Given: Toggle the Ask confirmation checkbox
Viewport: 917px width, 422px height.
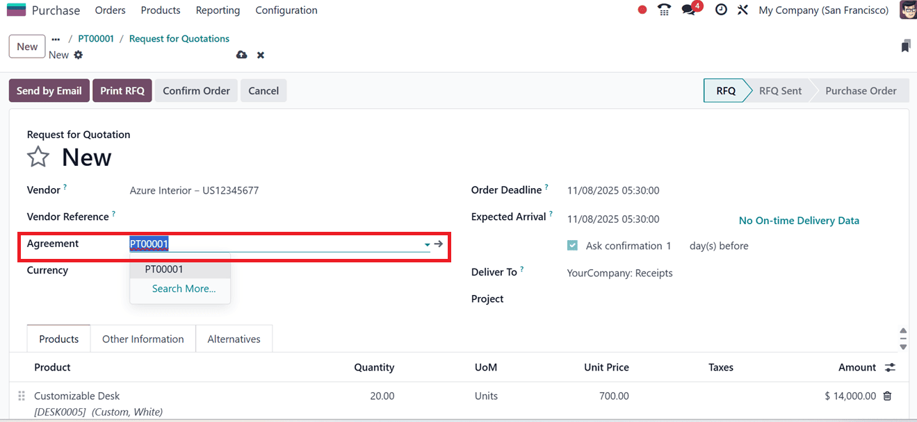Looking at the screenshot, I should click(571, 245).
